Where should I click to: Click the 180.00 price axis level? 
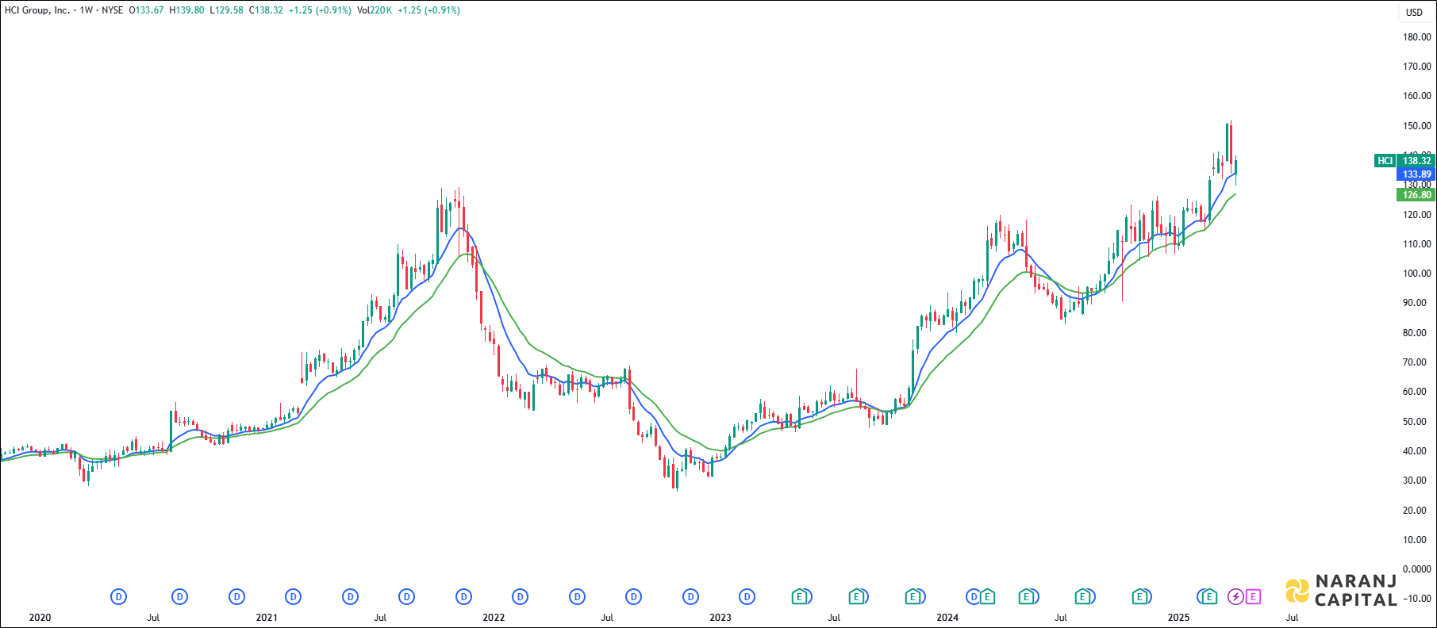(x=1417, y=37)
